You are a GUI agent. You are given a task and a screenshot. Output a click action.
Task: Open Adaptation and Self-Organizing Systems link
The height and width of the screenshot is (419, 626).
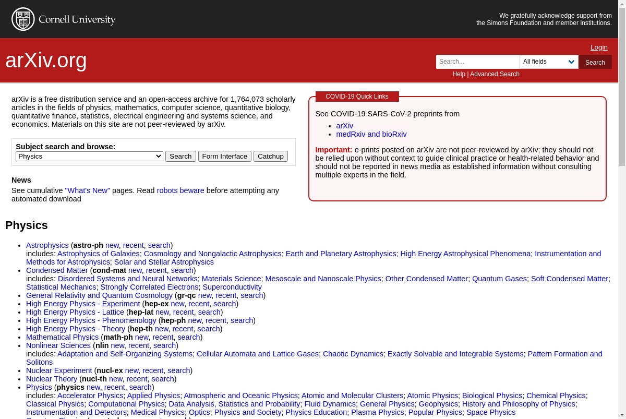[125, 354]
